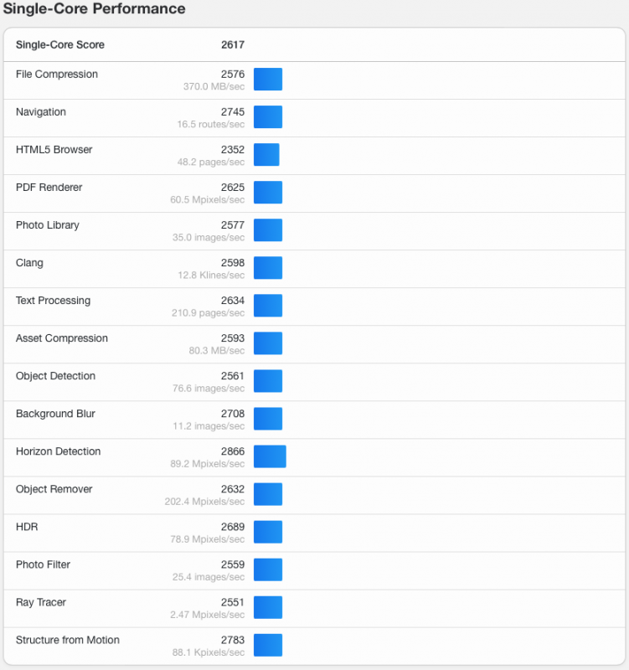Click the Photo Filter score bar
The image size is (629, 670).
pos(268,569)
